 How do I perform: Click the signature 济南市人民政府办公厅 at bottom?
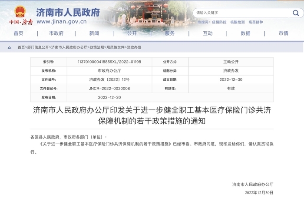point(253,185)
